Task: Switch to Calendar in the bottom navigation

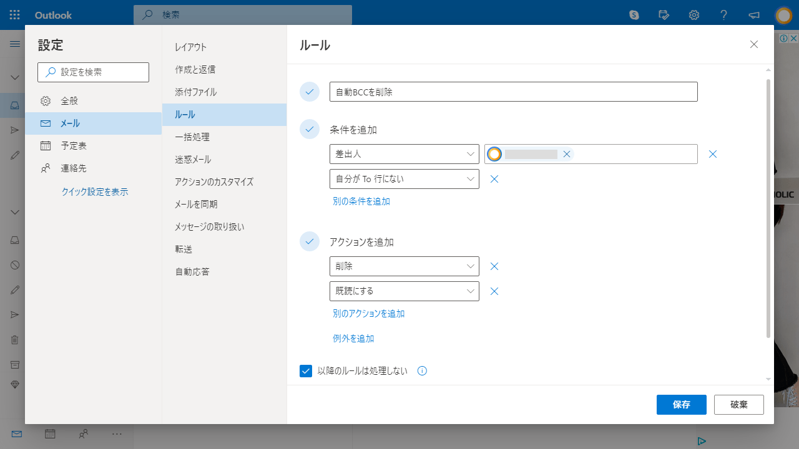Action: coord(50,433)
